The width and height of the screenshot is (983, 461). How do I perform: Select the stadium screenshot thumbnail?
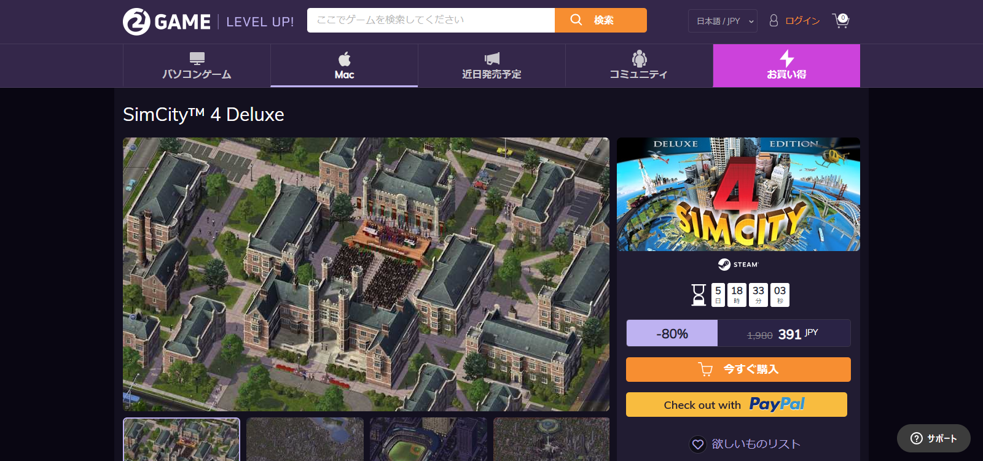[428, 439]
